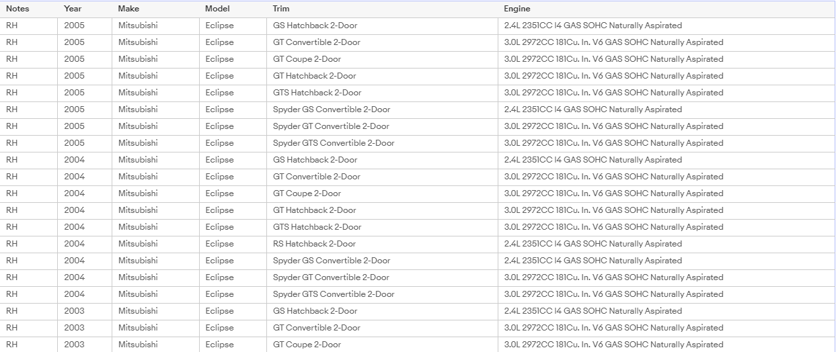Click the Year column header
The width and height of the screenshot is (836, 352).
tap(73, 9)
